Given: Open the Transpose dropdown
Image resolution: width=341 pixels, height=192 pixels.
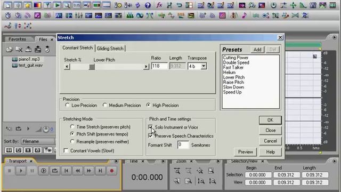Looking at the screenshot, I should pos(204,66).
